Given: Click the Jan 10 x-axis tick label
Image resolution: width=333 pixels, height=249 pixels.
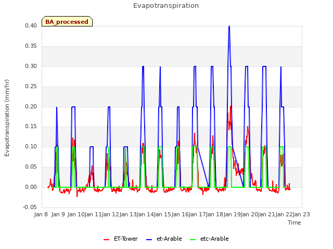Looking at the screenshot, I should tap(76, 214).
